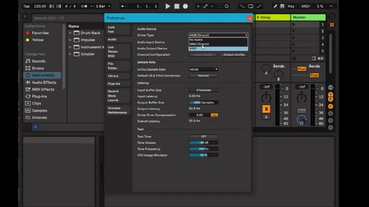The width and height of the screenshot is (369, 207).
Task: Open Record Warp Launch tab
Action: pos(118,96)
